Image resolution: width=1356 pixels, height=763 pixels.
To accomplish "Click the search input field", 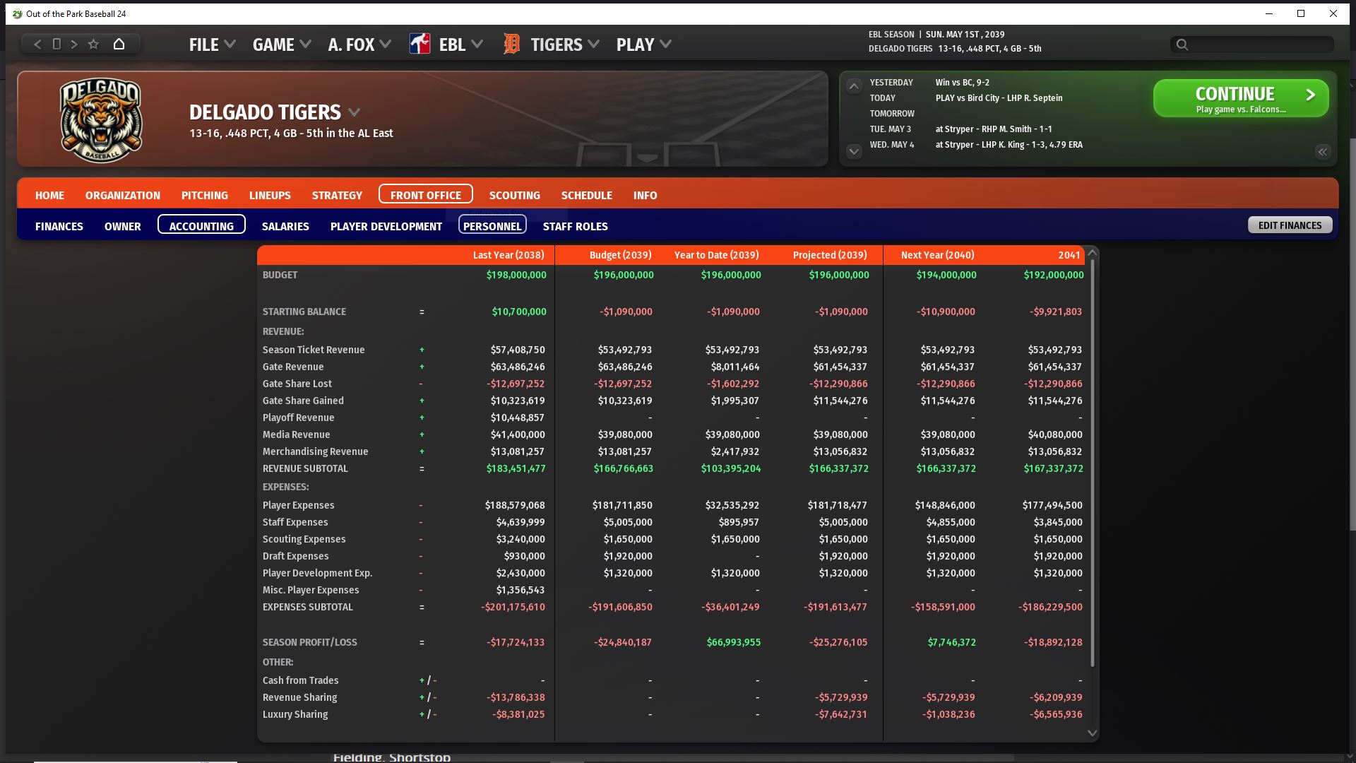I will coord(1257,45).
